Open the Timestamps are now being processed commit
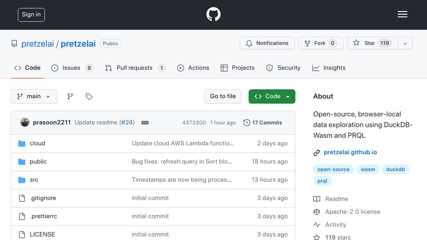 pyautogui.click(x=181, y=180)
